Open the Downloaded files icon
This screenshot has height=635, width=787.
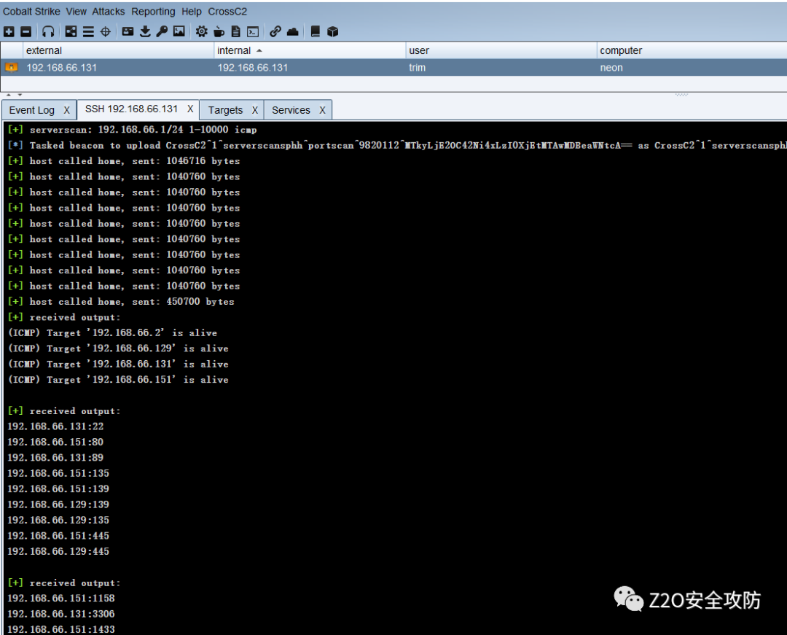[x=145, y=31]
